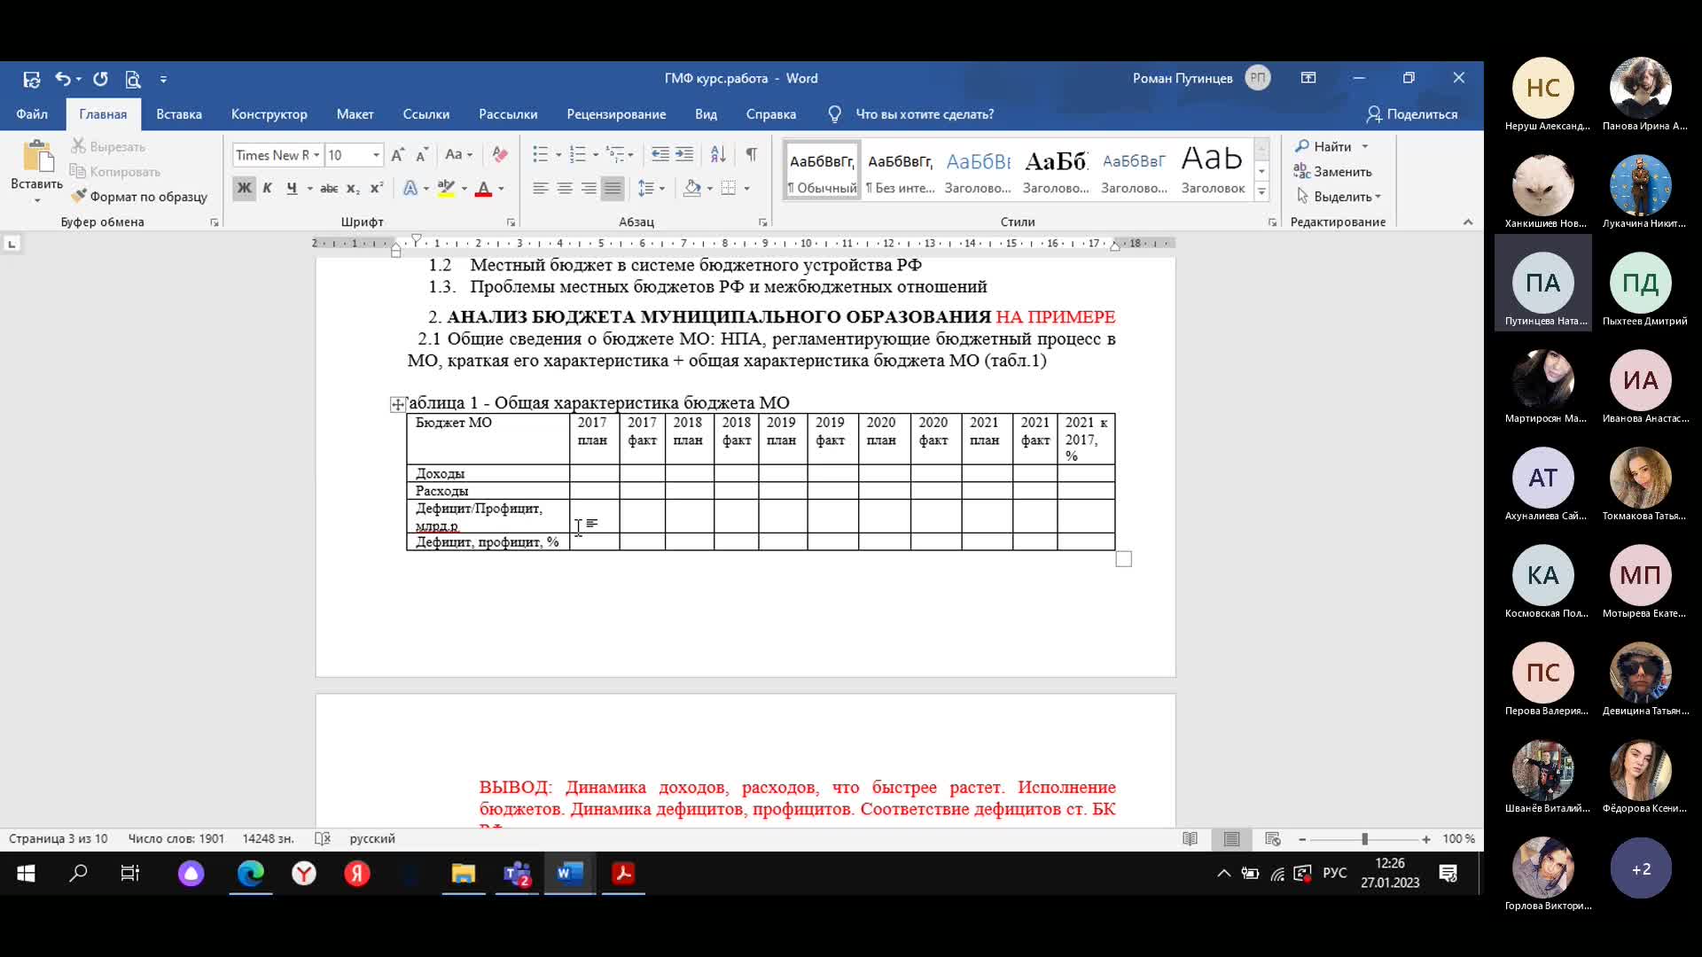Align text to the left
Screen dimensions: 1702x957
[540, 188]
